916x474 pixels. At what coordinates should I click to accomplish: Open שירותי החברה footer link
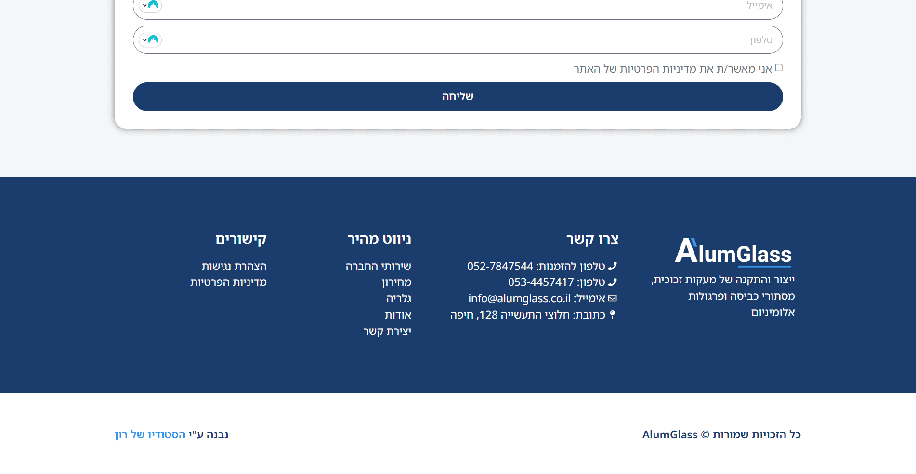point(378,266)
